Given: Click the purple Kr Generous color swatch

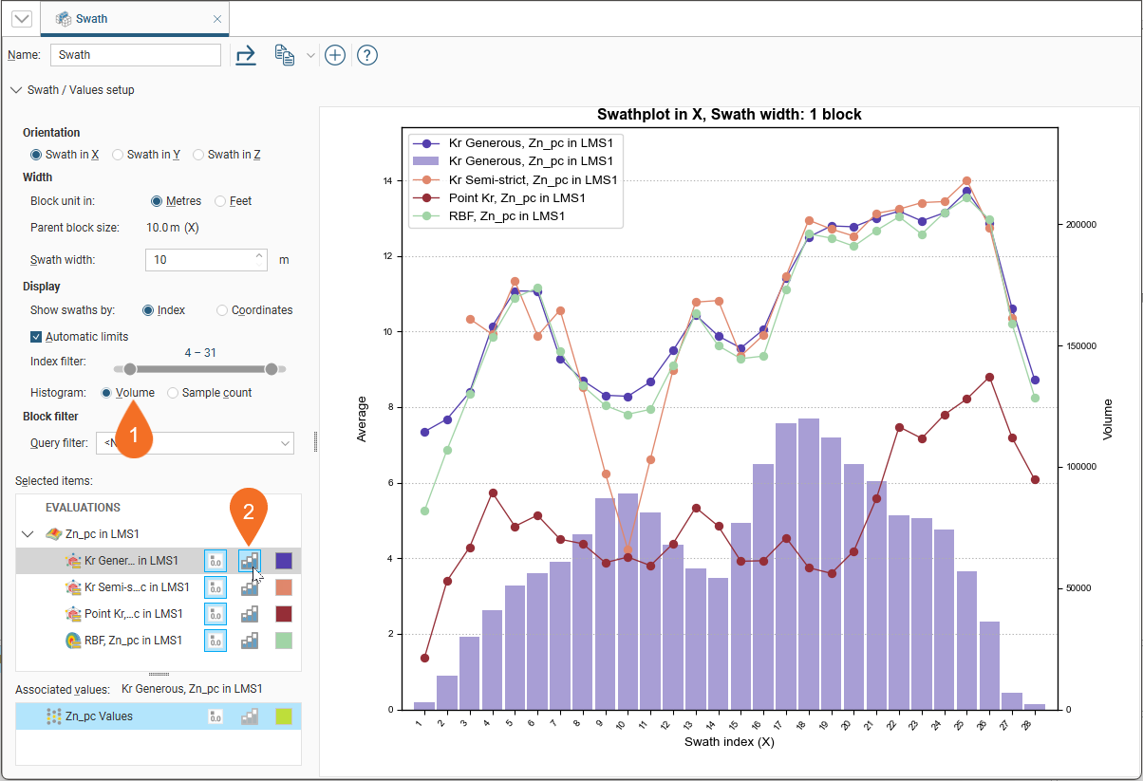Looking at the screenshot, I should (284, 561).
